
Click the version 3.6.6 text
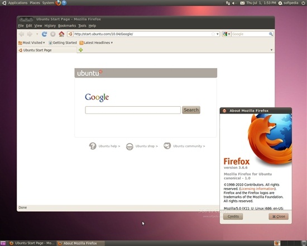(236, 168)
